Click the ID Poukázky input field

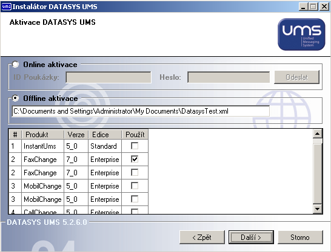(x=109, y=77)
